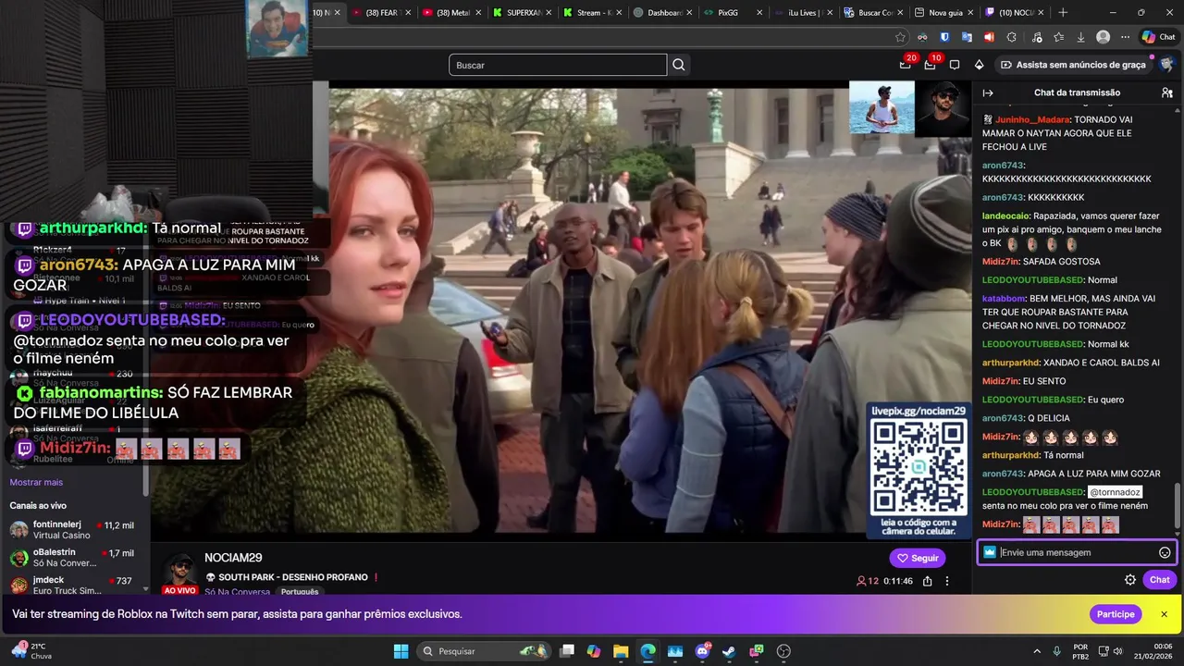Open Steam from taskbar

coord(729,651)
